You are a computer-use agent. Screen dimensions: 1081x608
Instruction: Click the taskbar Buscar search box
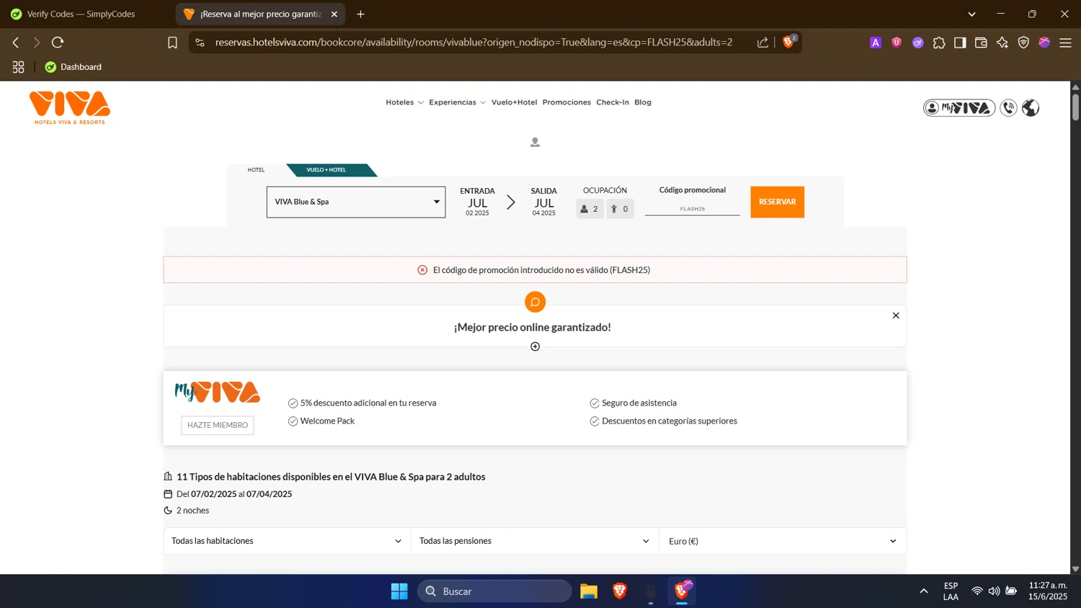[494, 591]
